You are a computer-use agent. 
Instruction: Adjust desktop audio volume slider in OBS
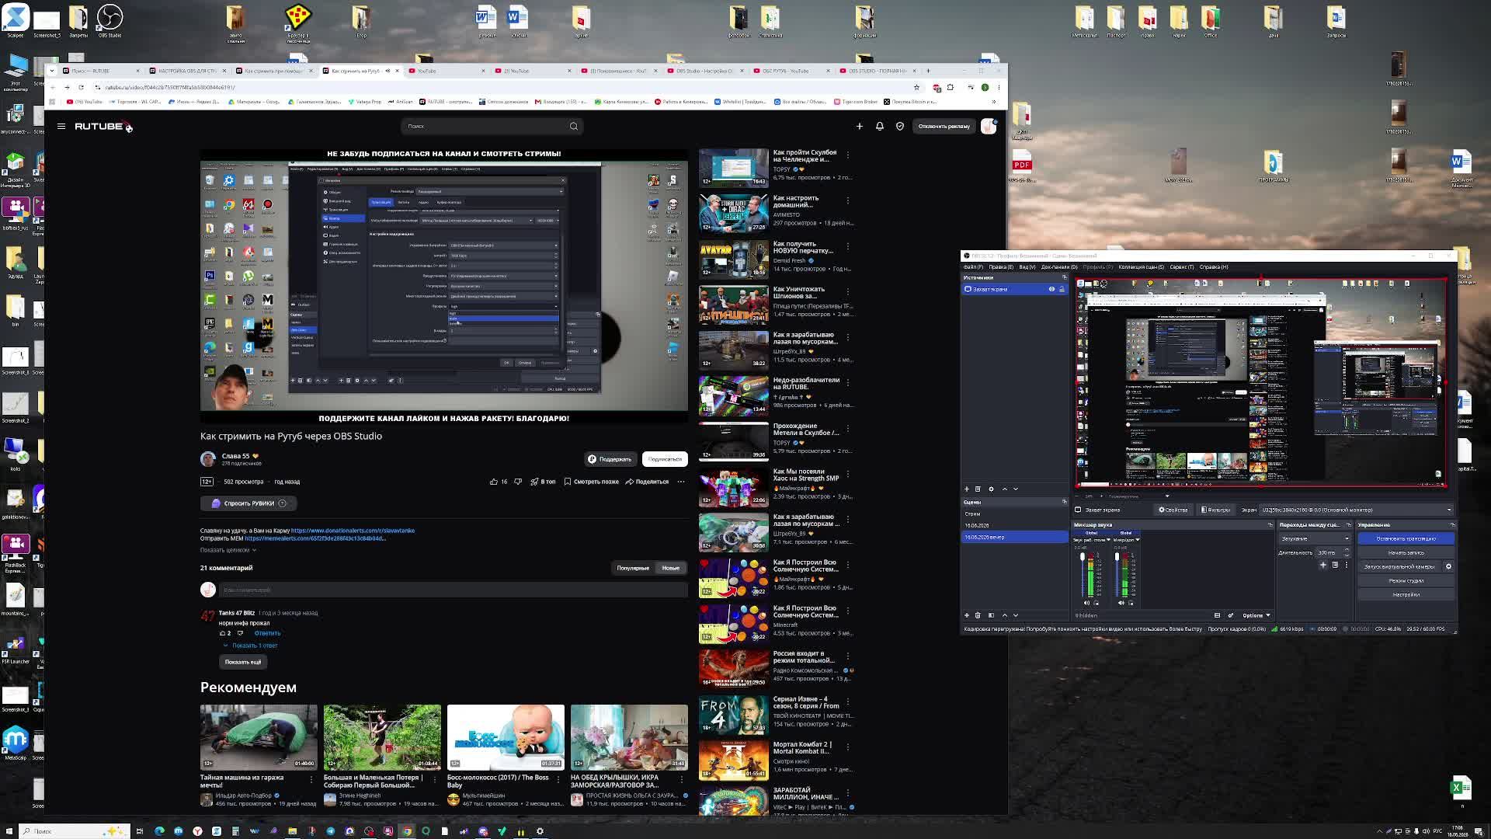point(1083,575)
